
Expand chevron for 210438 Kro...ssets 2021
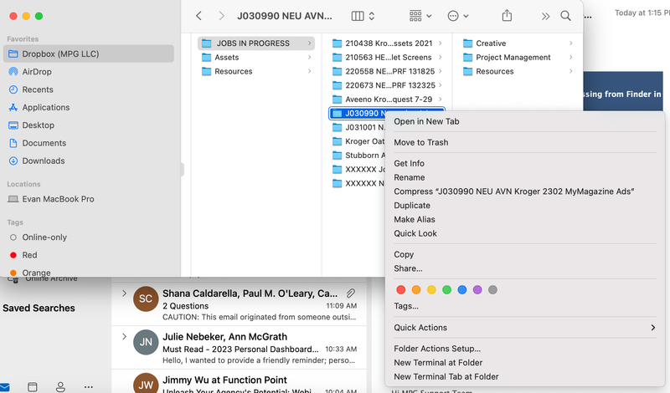[x=441, y=43]
